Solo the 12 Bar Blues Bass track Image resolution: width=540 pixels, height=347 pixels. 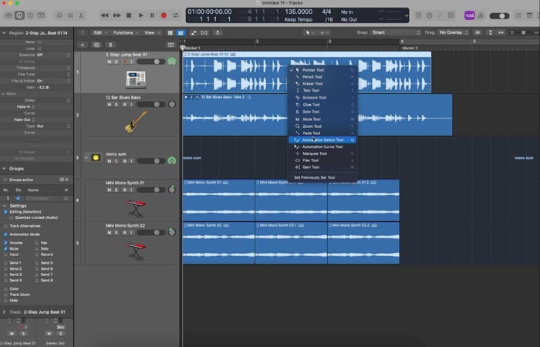pyautogui.click(x=116, y=104)
